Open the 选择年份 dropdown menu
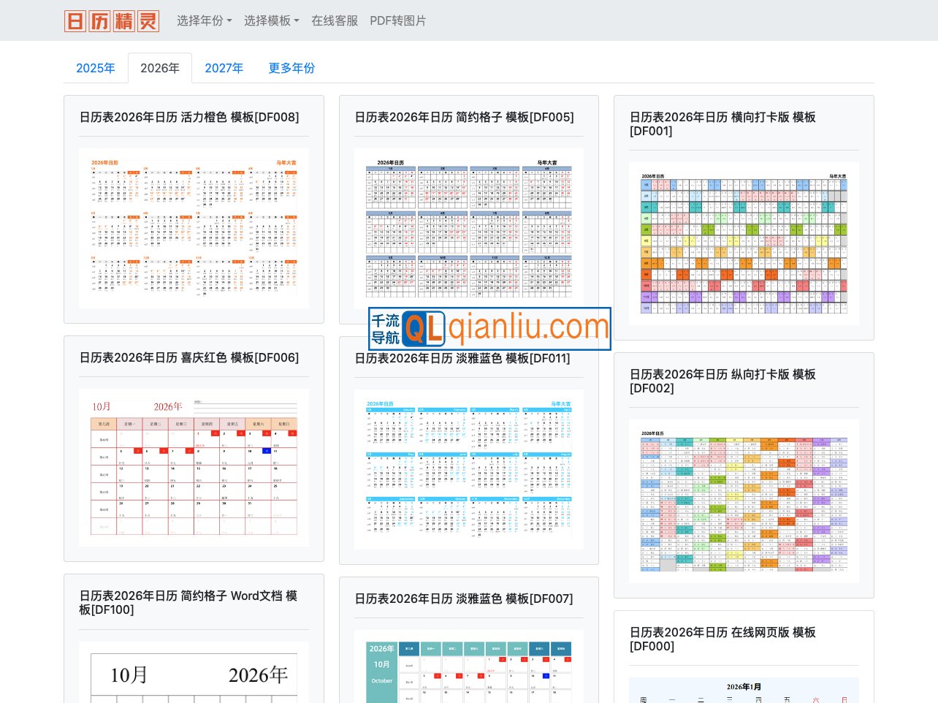 pyautogui.click(x=204, y=20)
